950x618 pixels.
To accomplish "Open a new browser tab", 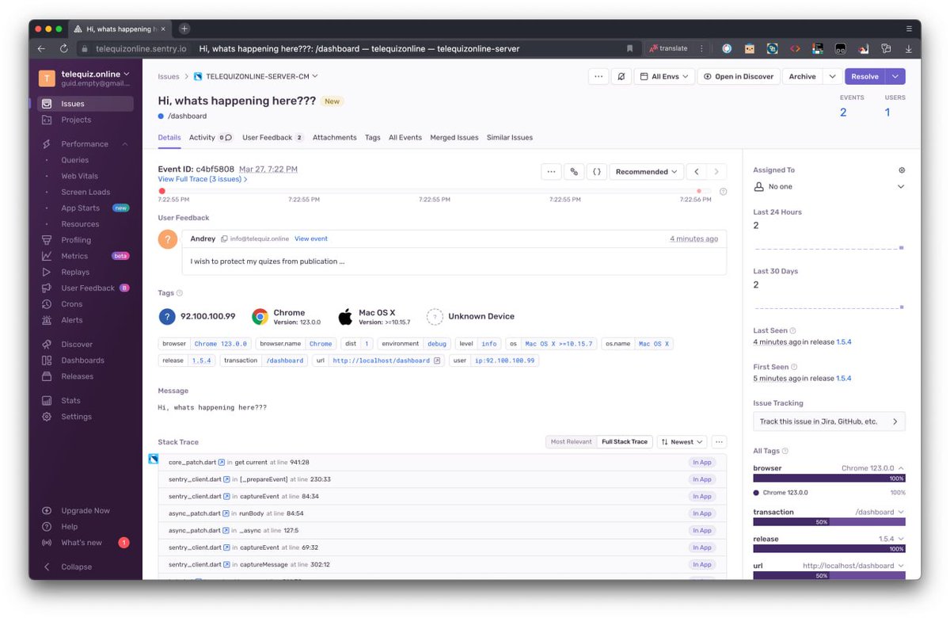I will coord(184,29).
